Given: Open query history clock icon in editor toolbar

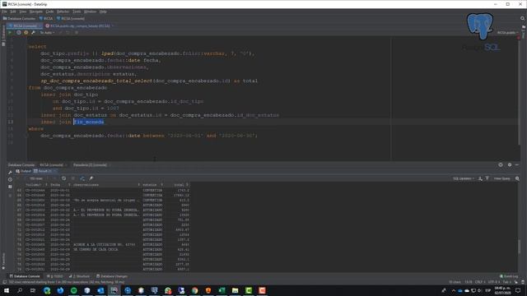Looking at the screenshot, I should [19, 33].
